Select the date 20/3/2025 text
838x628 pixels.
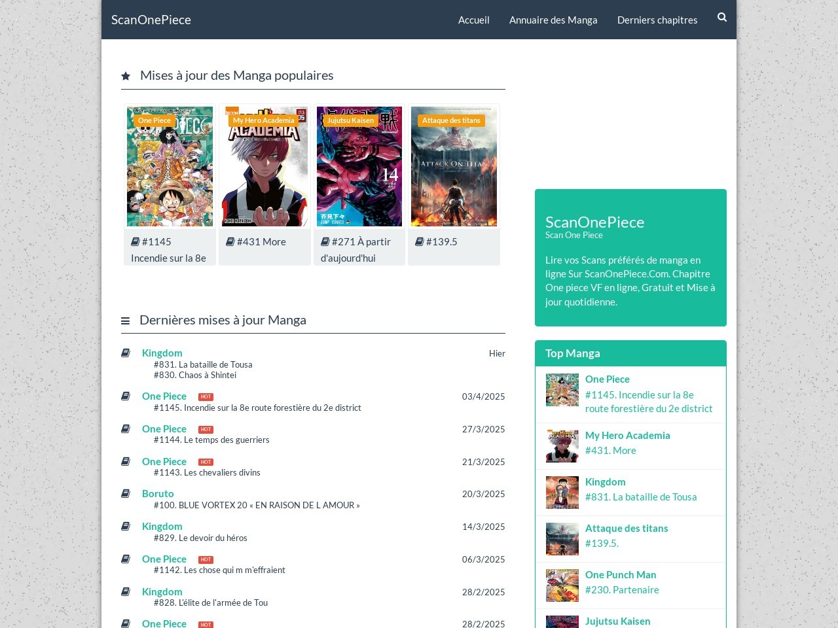[484, 494]
